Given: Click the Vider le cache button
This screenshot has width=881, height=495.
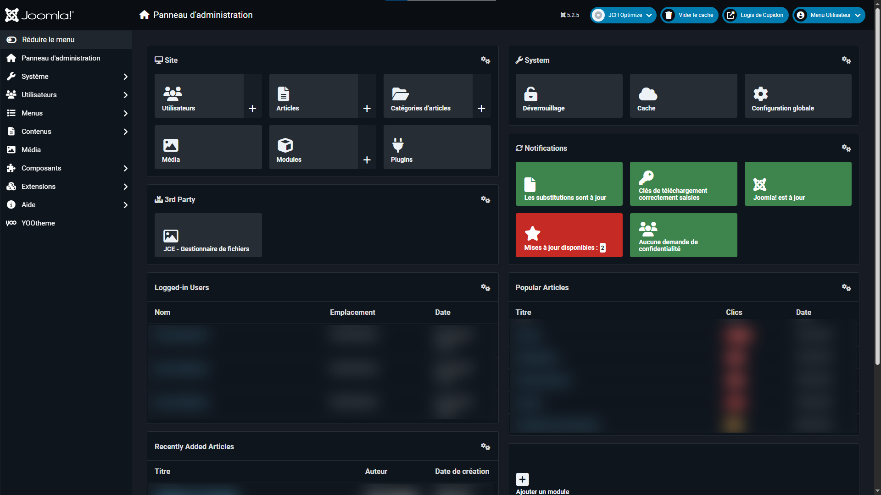Looking at the screenshot, I should pyautogui.click(x=689, y=15).
